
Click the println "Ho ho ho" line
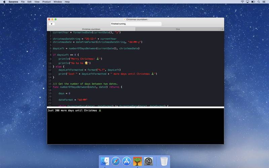tap(74, 63)
